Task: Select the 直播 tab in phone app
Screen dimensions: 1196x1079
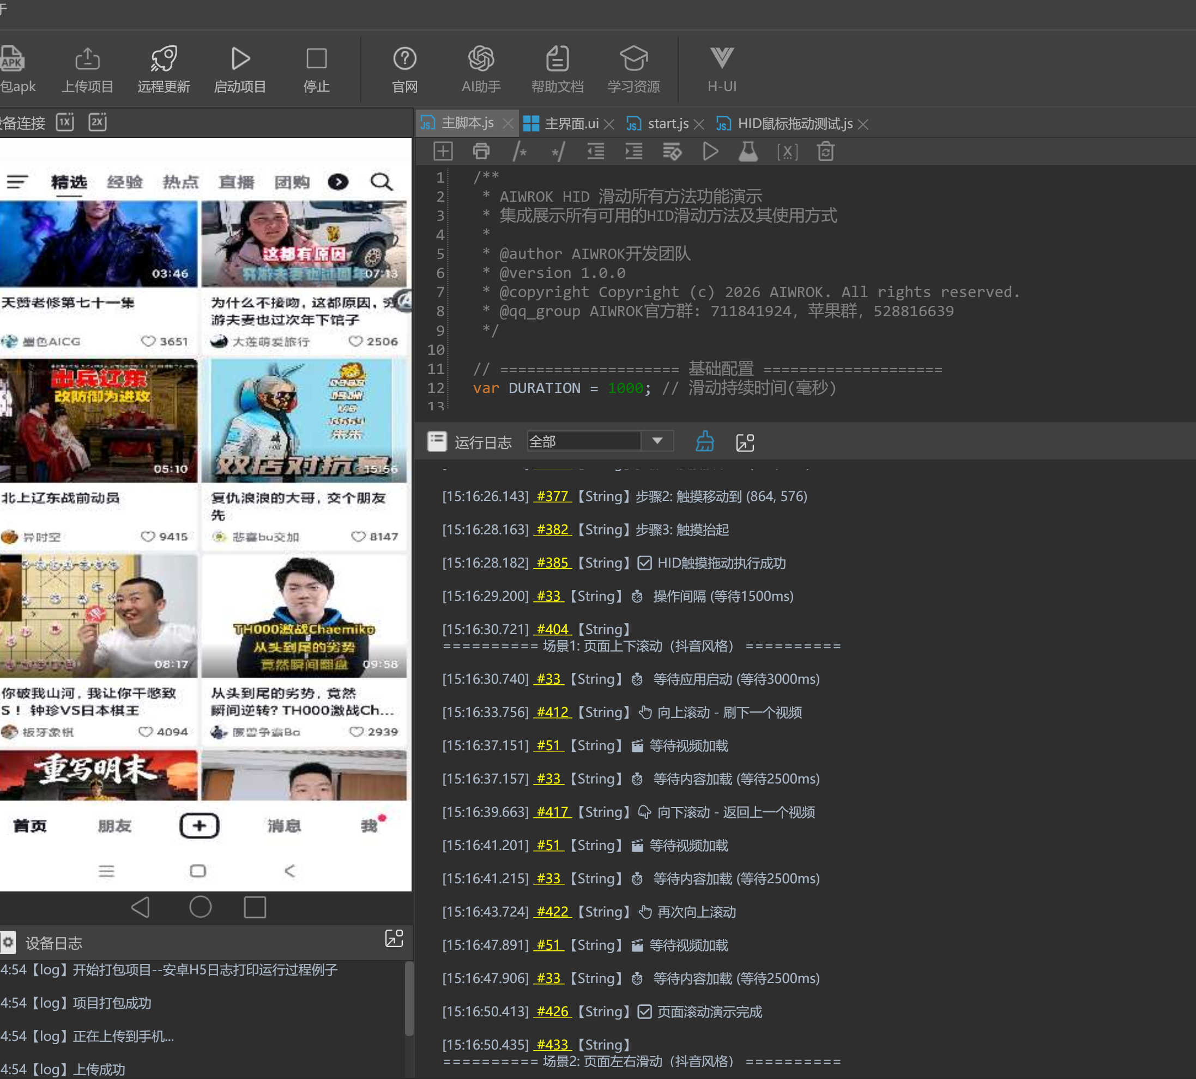Action: (236, 182)
